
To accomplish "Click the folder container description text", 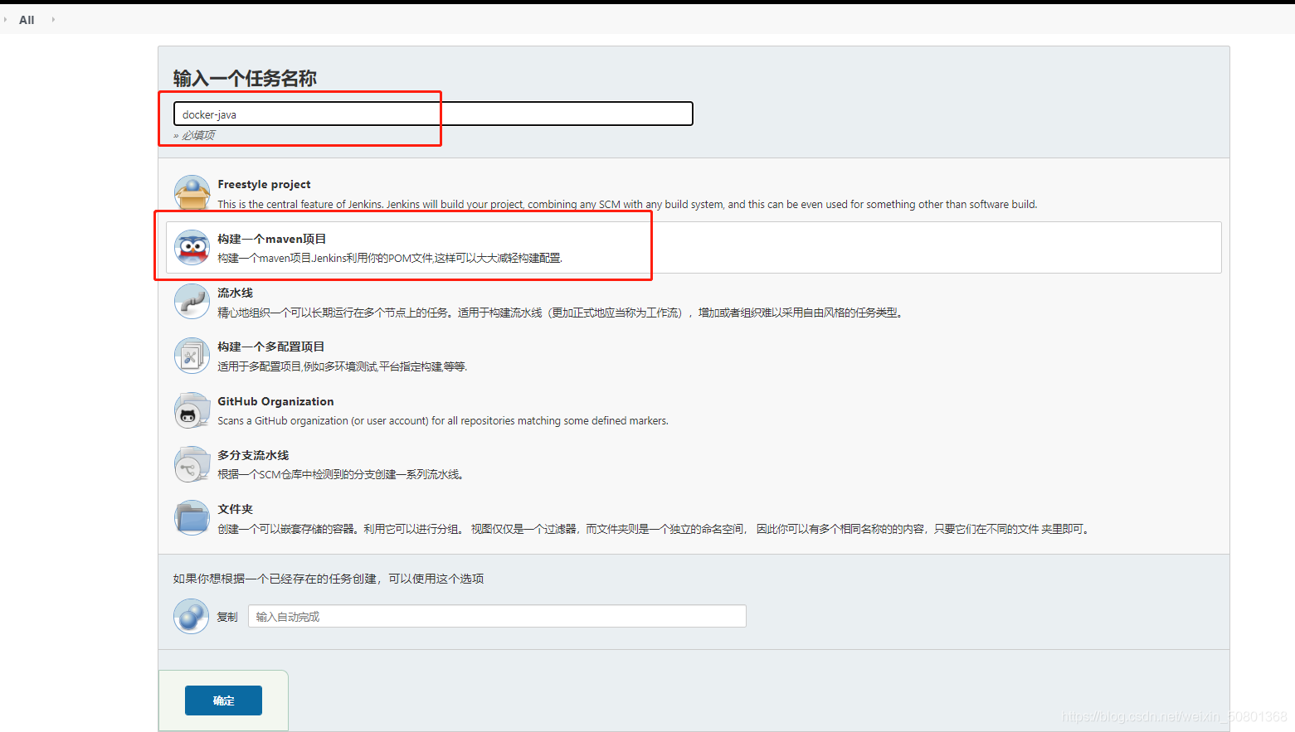I will 653,529.
